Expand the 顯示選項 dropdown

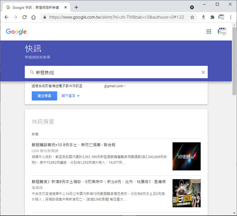click(71, 96)
